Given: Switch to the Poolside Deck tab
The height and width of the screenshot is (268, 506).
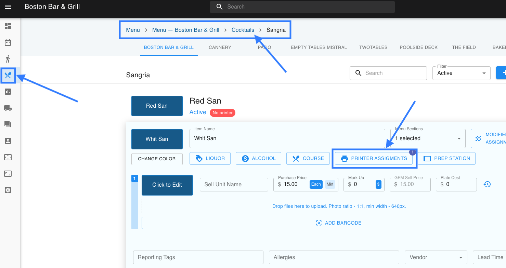Looking at the screenshot, I should point(418,48).
